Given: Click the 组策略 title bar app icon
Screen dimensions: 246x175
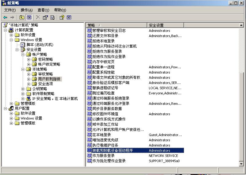Looking at the screenshot, I should click(4, 3).
